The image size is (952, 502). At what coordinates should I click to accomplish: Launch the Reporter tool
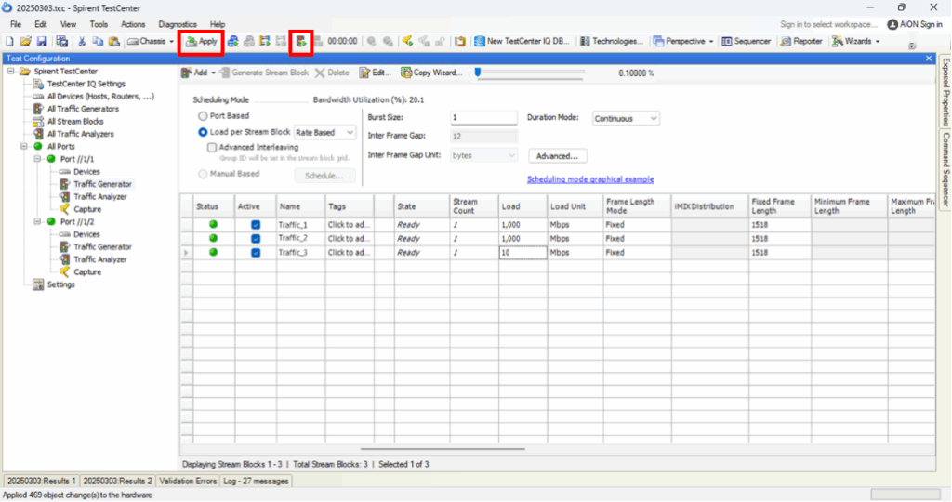pyautogui.click(x=801, y=41)
